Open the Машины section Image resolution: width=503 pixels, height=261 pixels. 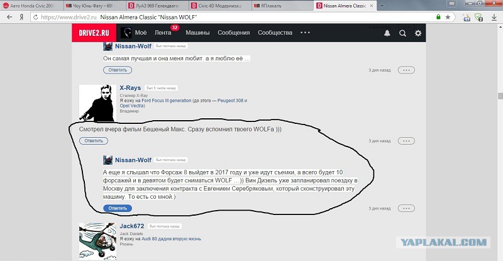coord(197,33)
